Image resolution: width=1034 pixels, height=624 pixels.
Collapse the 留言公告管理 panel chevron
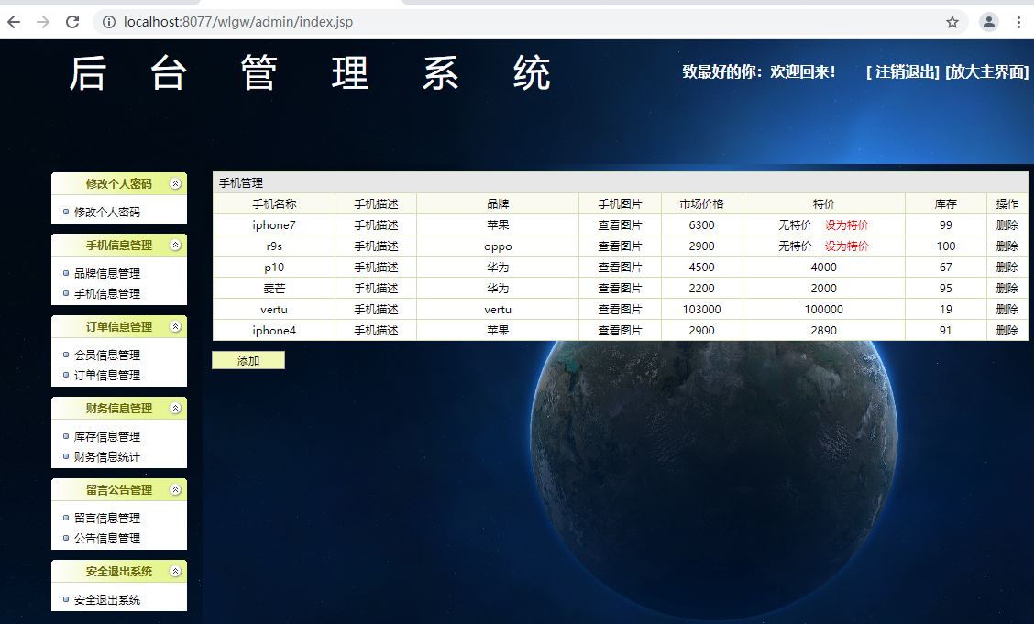[175, 489]
